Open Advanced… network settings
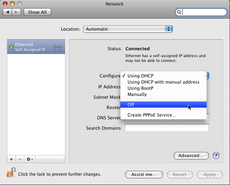Viewport: 230px width, 185px height. (x=191, y=155)
